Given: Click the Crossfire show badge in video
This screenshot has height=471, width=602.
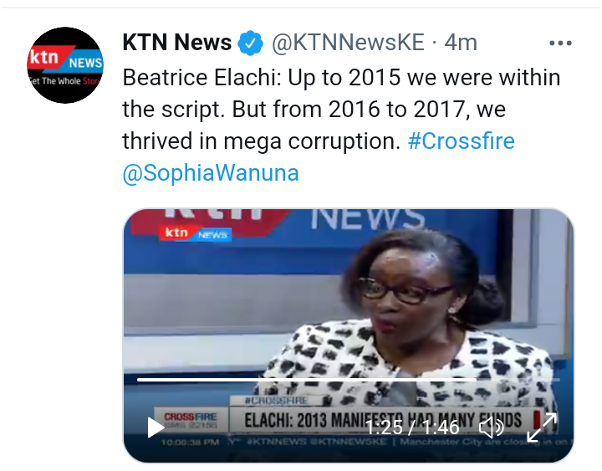Looking at the screenshot, I should tap(191, 420).
